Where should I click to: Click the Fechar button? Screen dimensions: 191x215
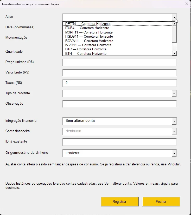[x=161, y=202]
